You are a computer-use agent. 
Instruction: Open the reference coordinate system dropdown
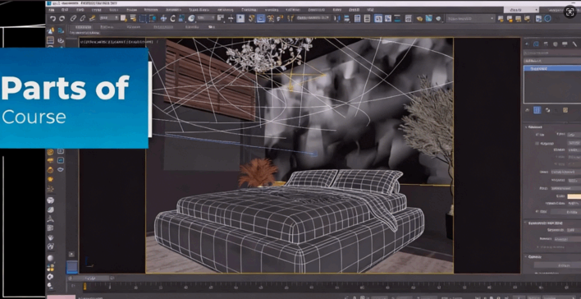point(206,18)
